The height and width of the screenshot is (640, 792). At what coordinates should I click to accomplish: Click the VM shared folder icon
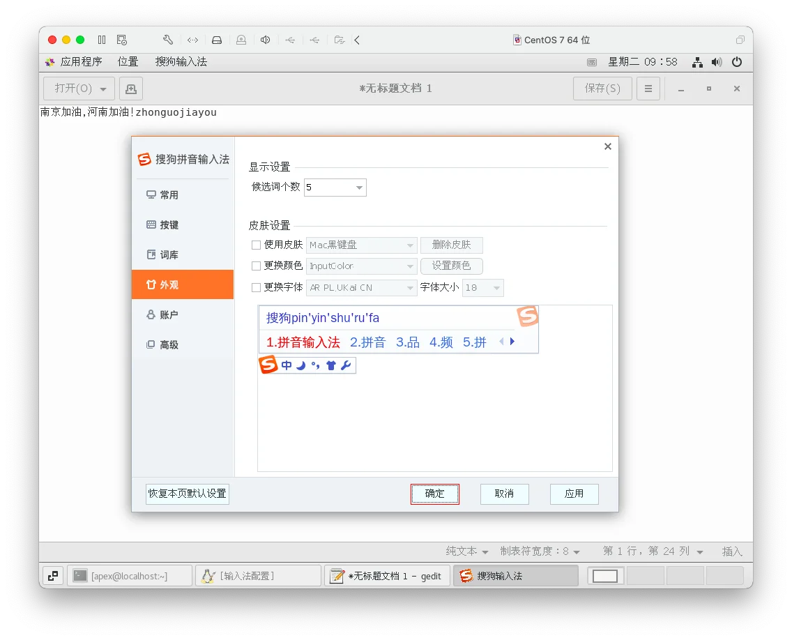(340, 40)
